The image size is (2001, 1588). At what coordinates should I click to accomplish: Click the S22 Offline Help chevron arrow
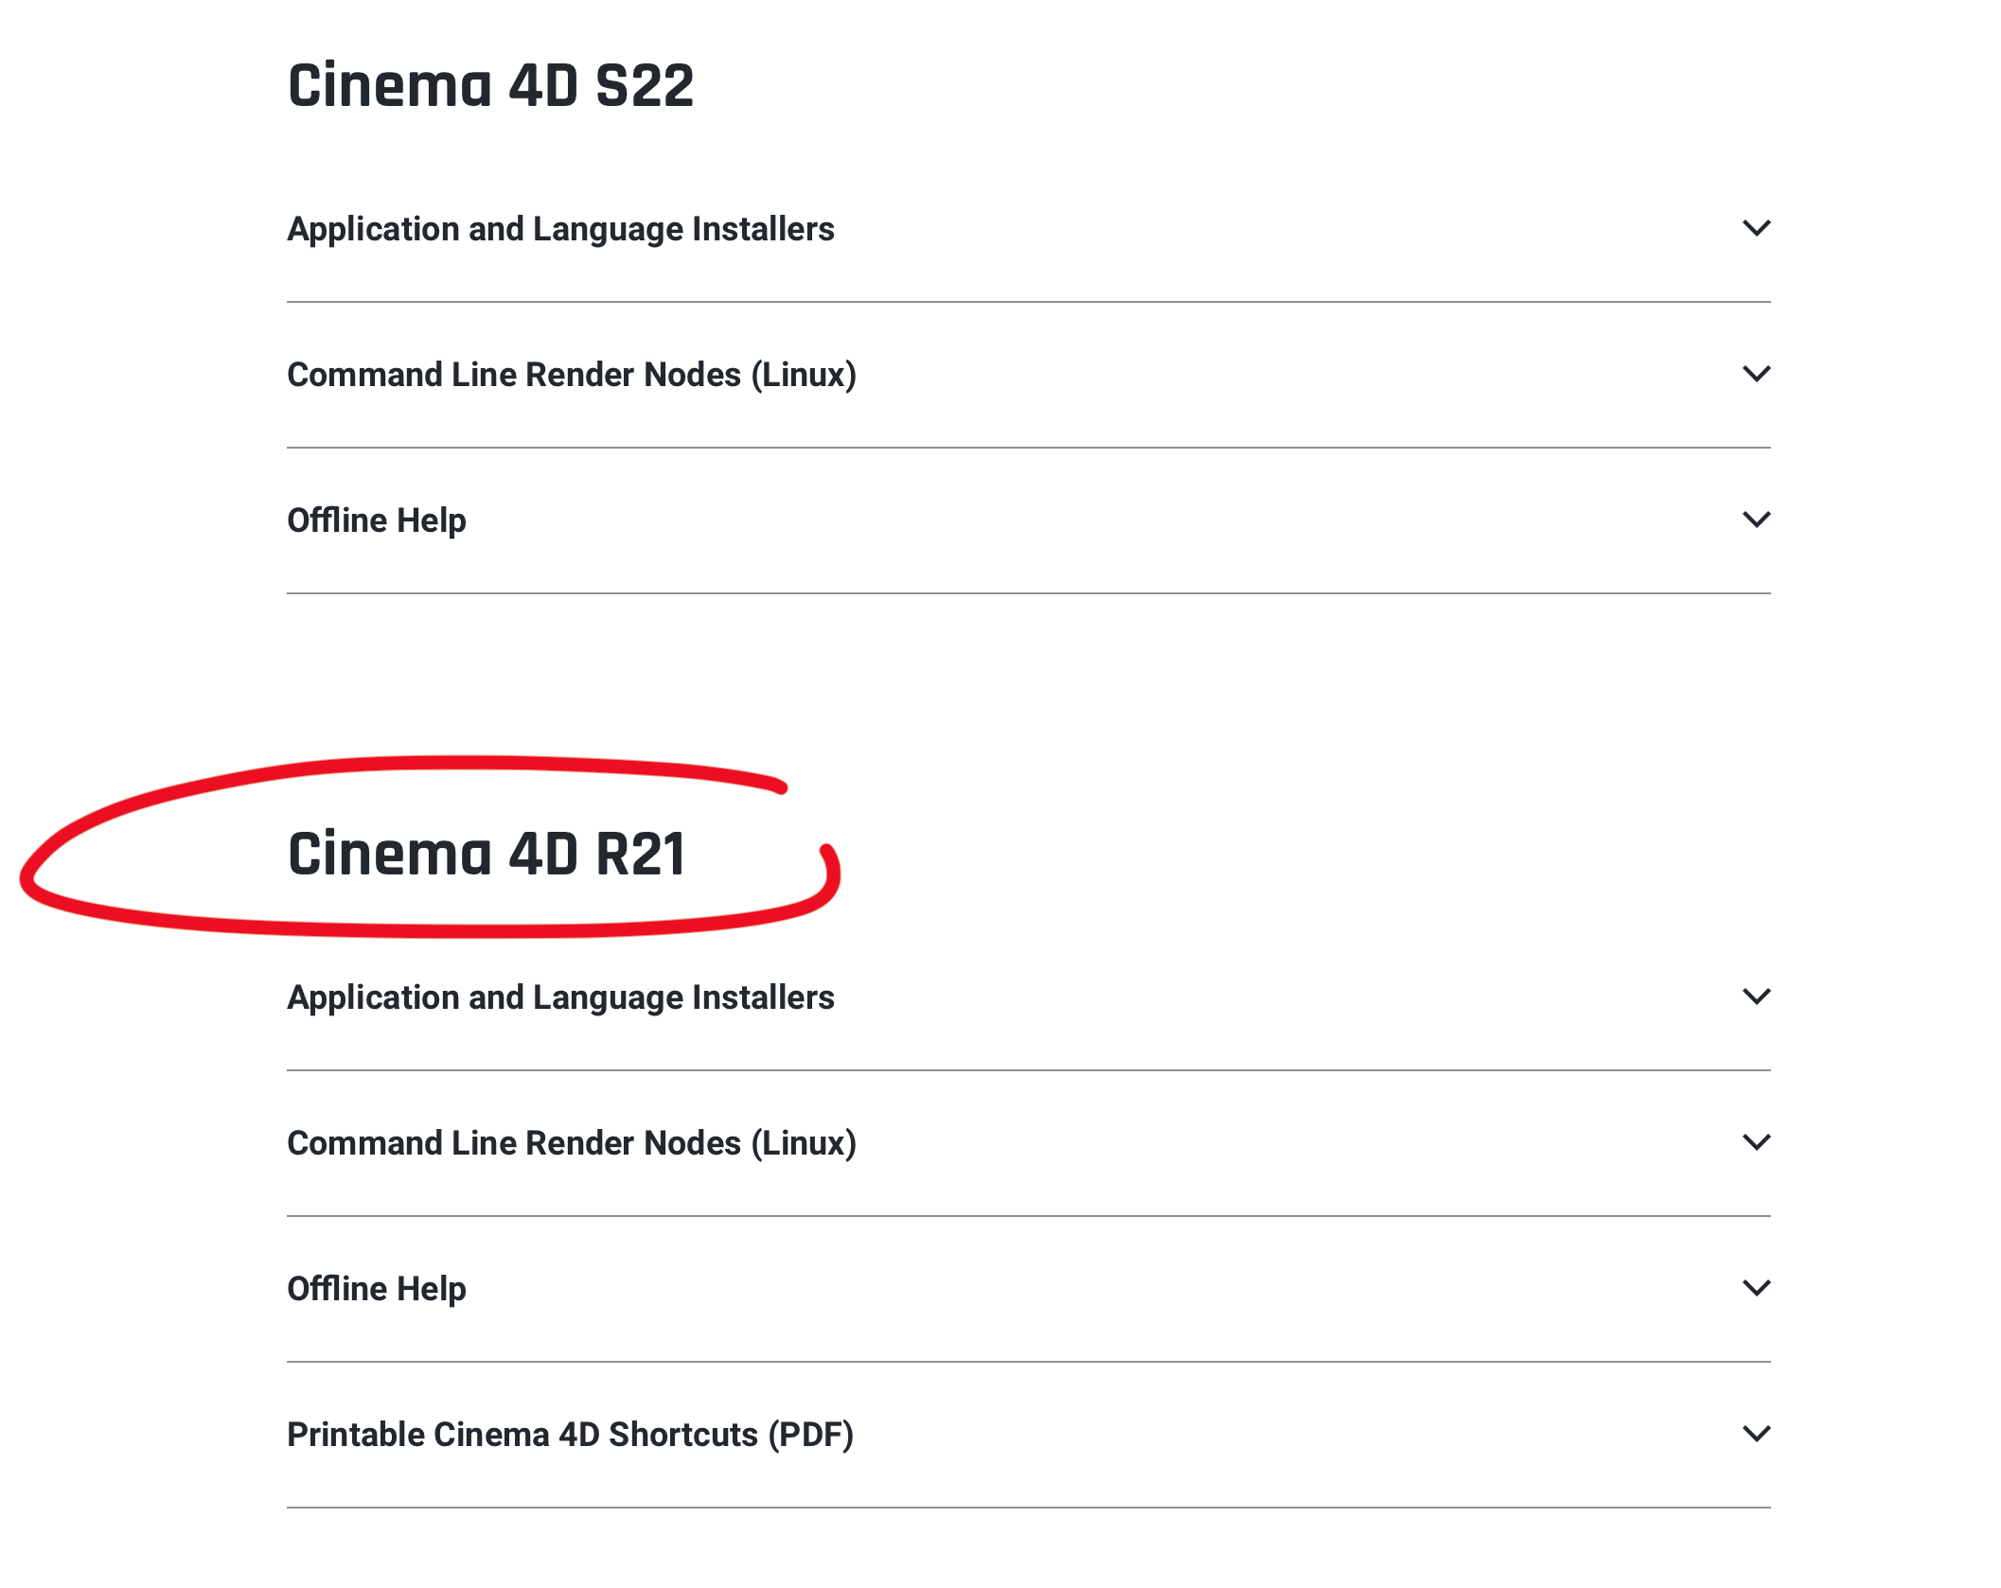[1756, 520]
